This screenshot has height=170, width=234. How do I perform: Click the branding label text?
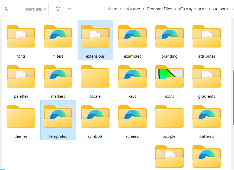pyautogui.click(x=169, y=56)
